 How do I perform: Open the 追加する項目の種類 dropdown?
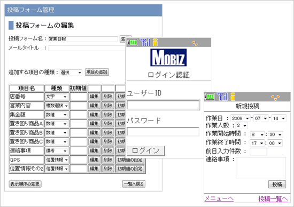coord(71,73)
